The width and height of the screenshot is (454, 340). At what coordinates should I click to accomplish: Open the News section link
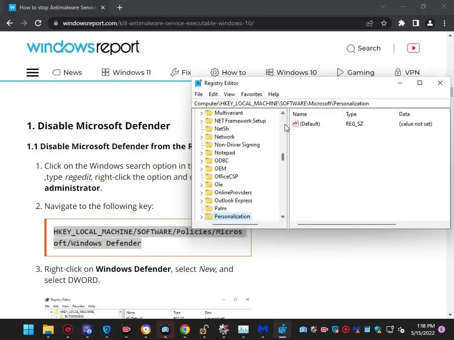(67, 73)
